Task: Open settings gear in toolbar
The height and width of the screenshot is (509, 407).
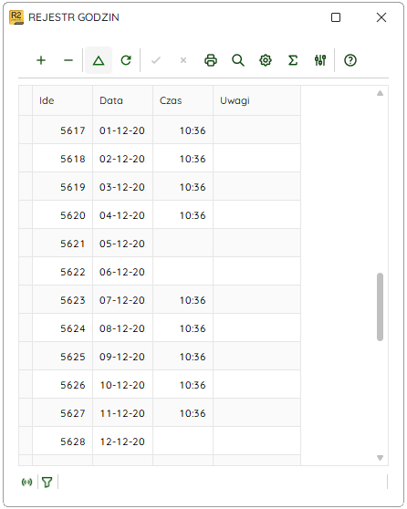Action: [x=266, y=60]
